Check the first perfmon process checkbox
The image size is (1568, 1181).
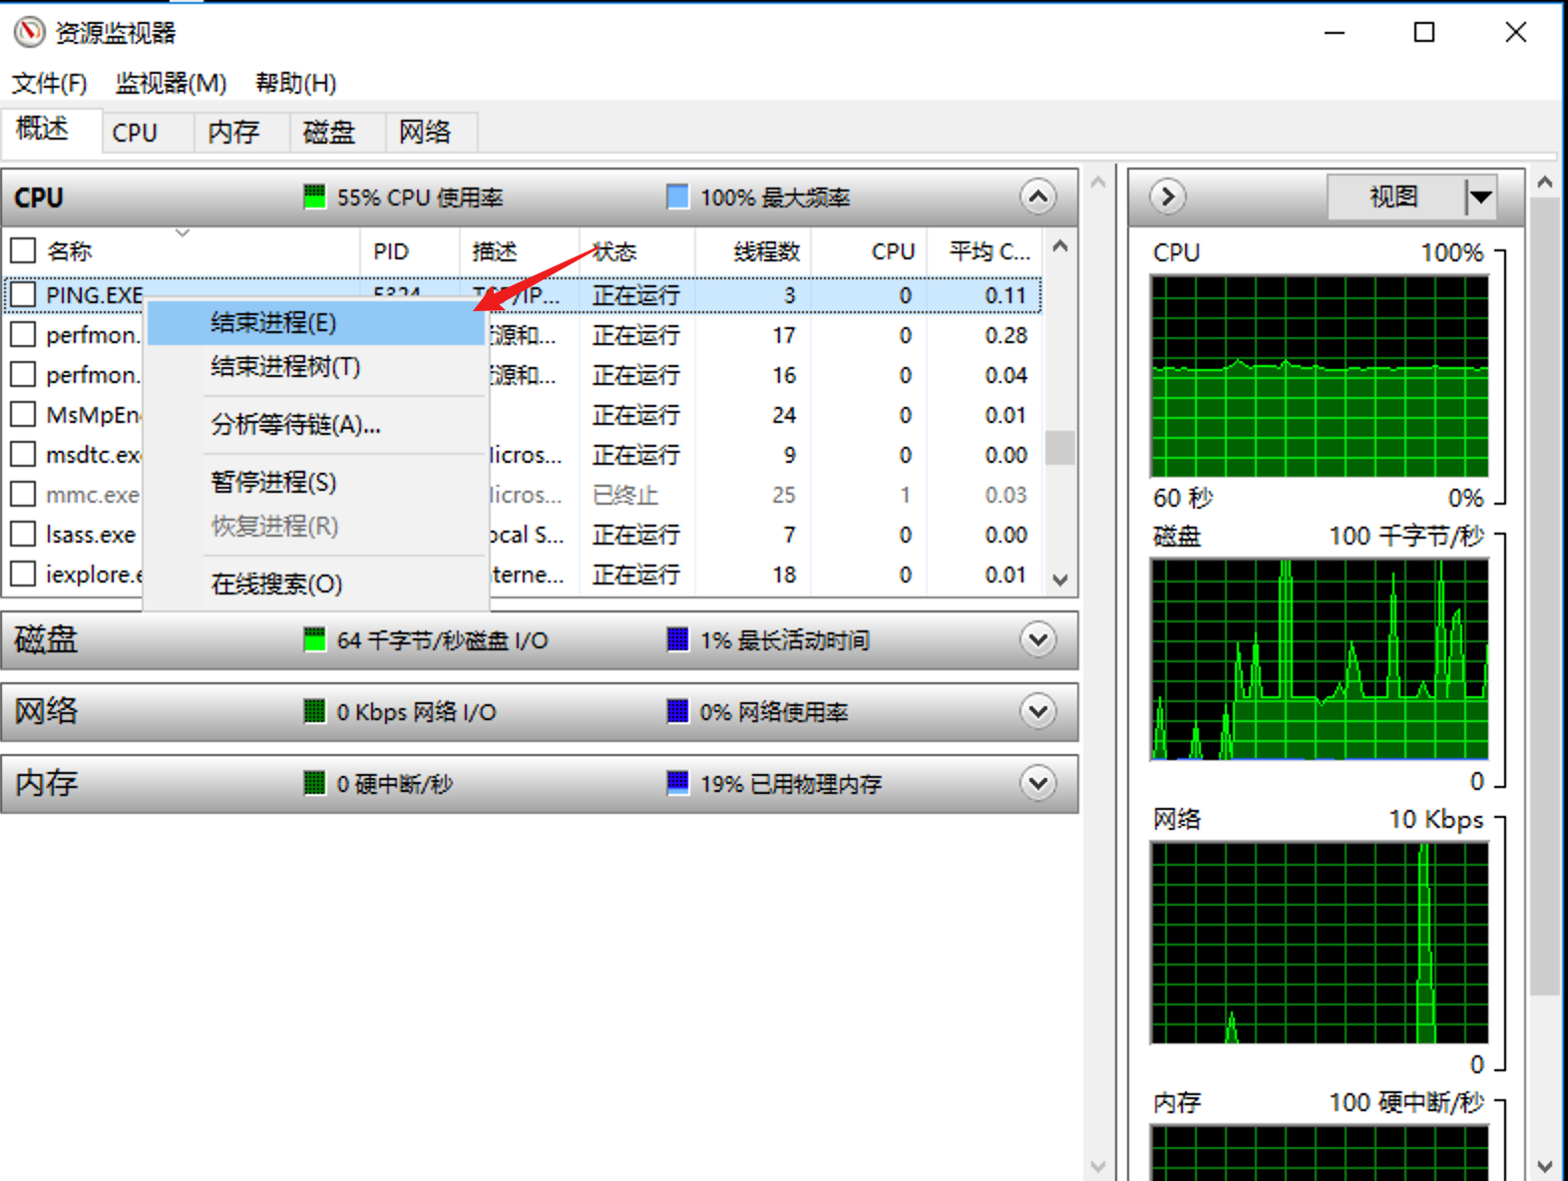23,334
